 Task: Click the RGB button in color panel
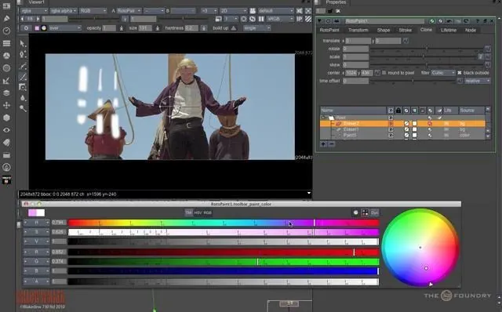[207, 212]
